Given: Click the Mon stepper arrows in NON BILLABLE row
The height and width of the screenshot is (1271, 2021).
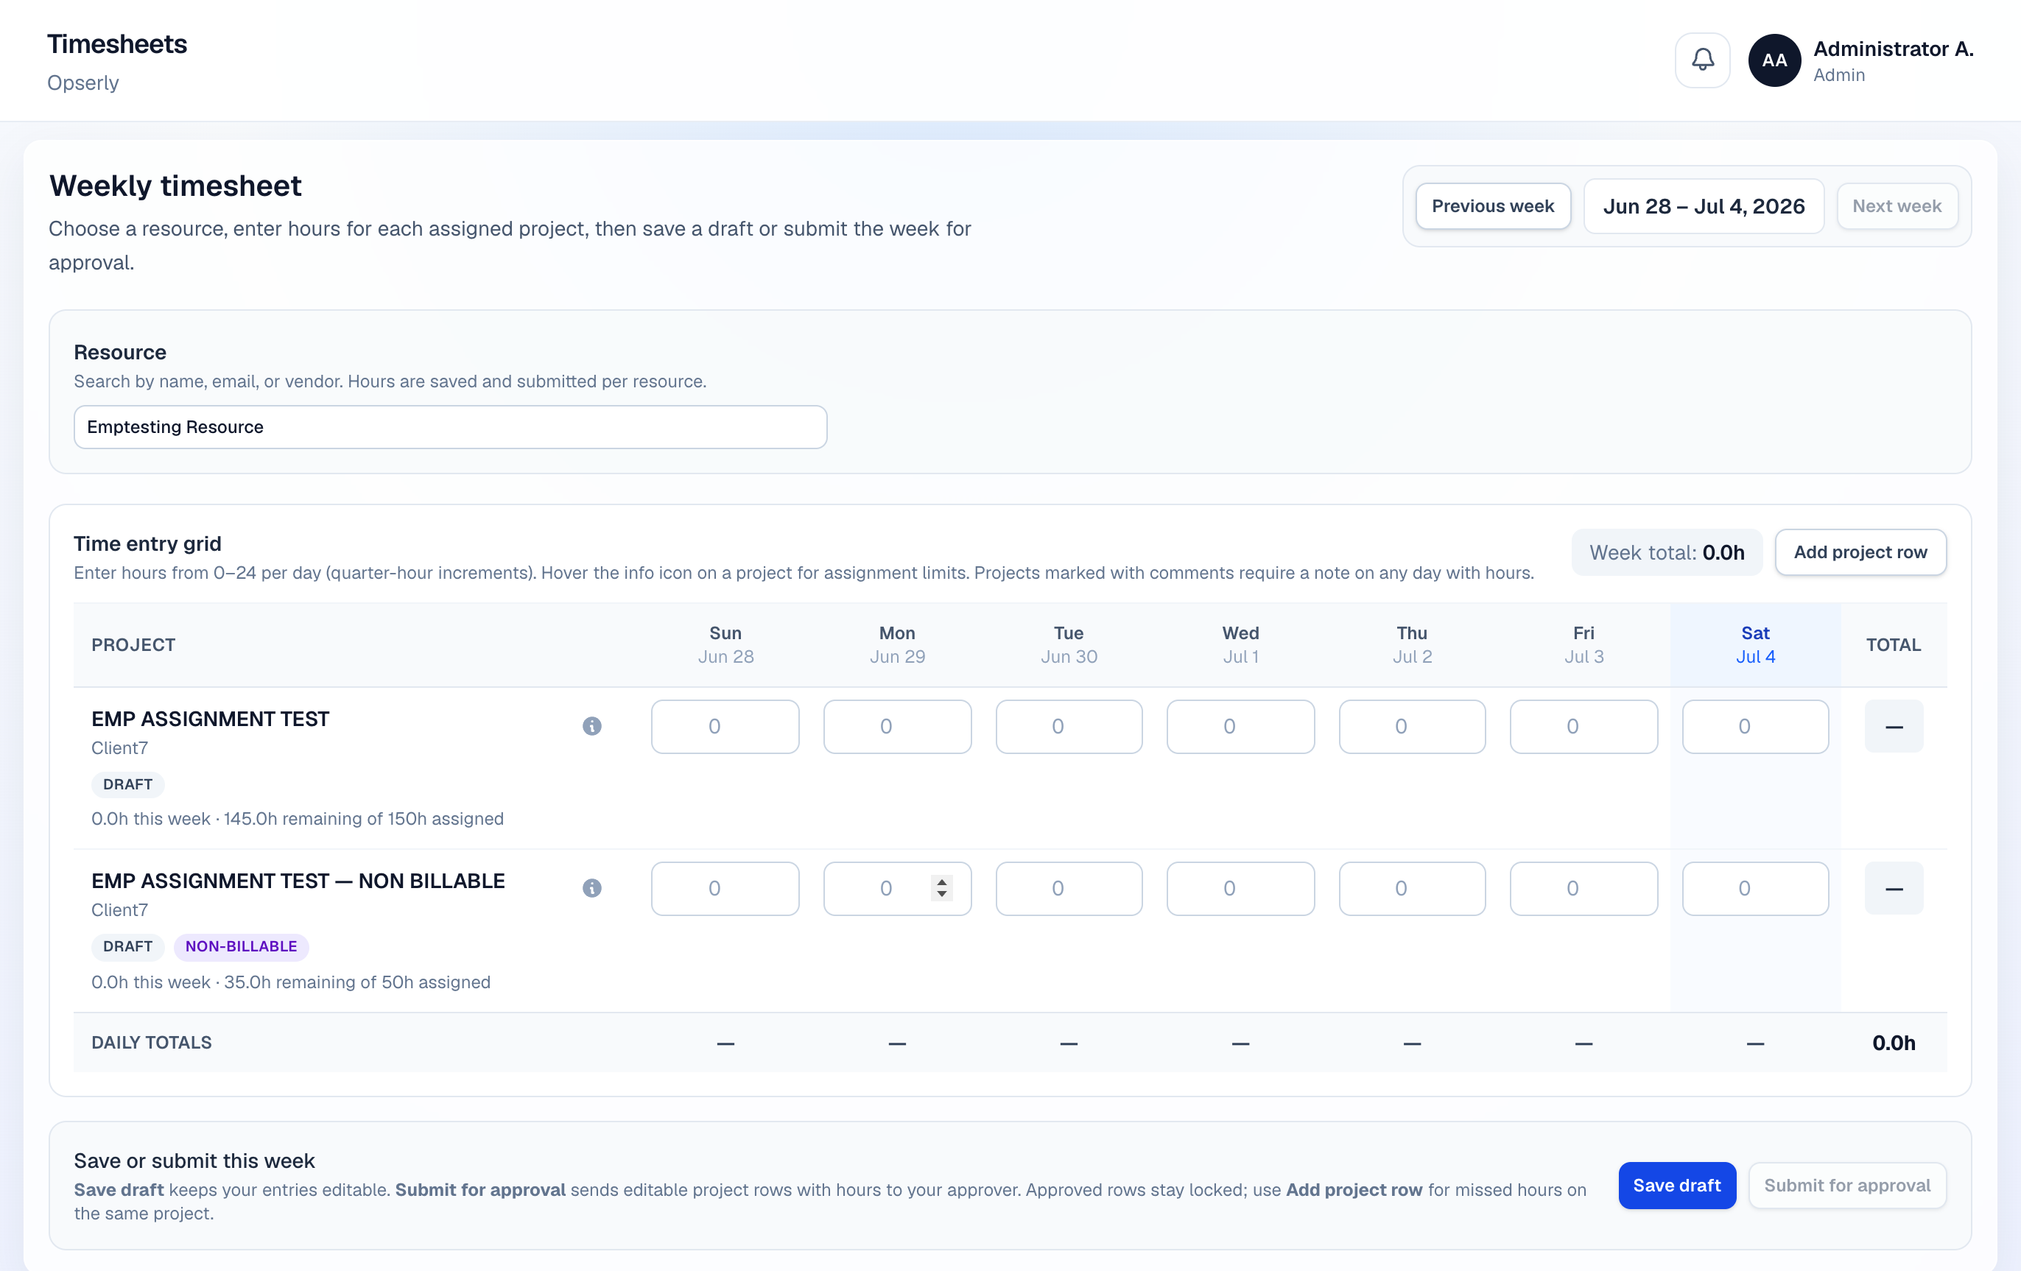Looking at the screenshot, I should click(942, 887).
